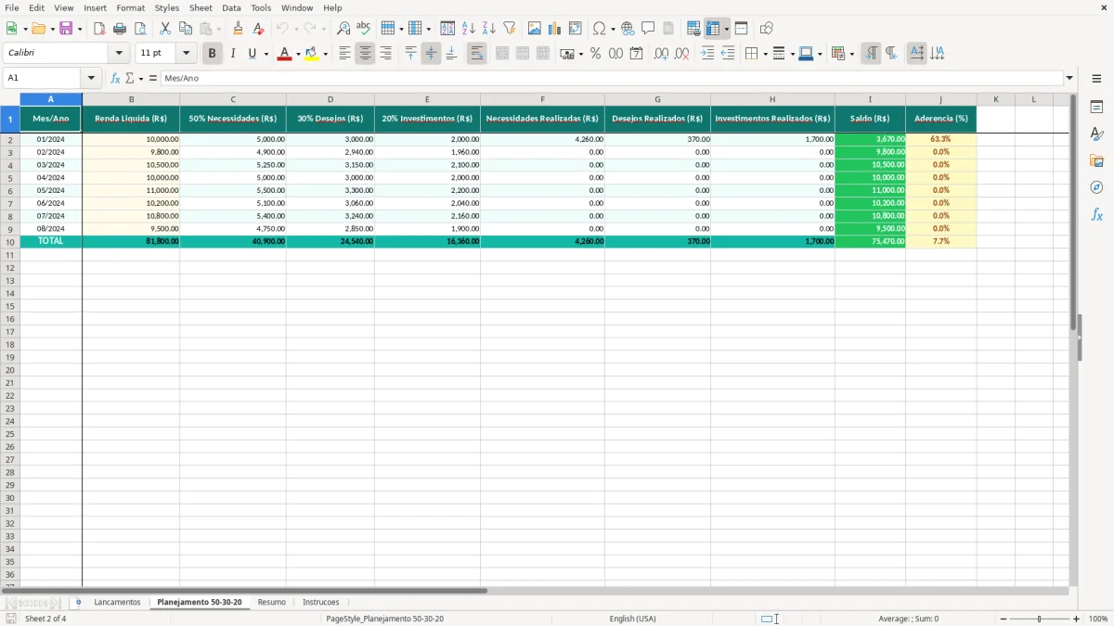Click the Format as Percent icon
Viewport: 1114px width, 626px height.
[x=595, y=54]
